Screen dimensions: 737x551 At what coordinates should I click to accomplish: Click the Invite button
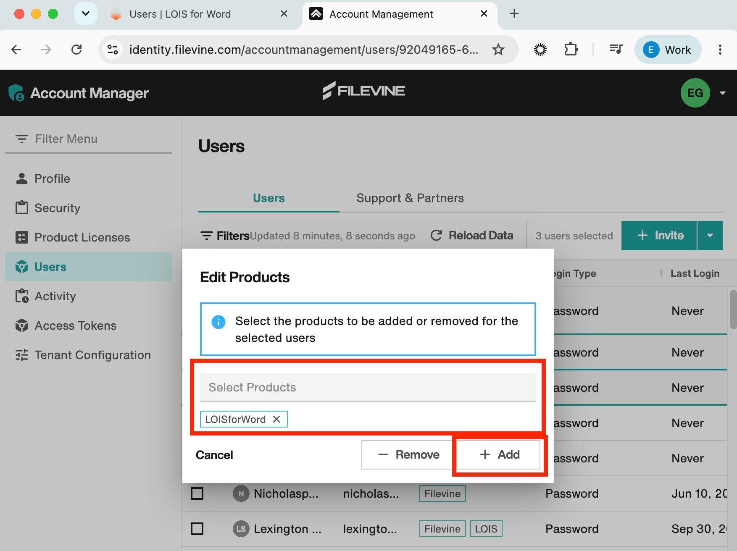(x=659, y=236)
